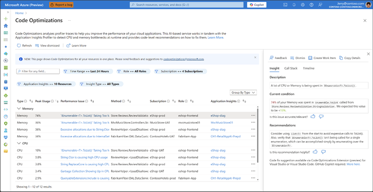The width and height of the screenshot is (373, 192).
Task: Open String.Ctor high CPU usage link
Action: tap(84, 157)
